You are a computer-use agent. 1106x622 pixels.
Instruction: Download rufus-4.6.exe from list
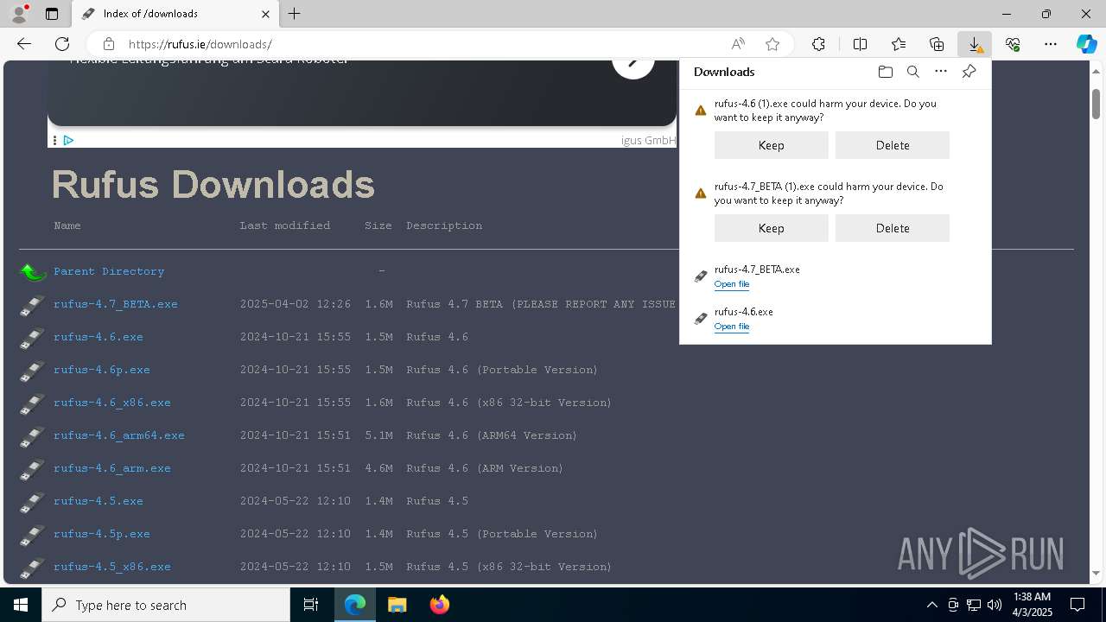[99, 337]
